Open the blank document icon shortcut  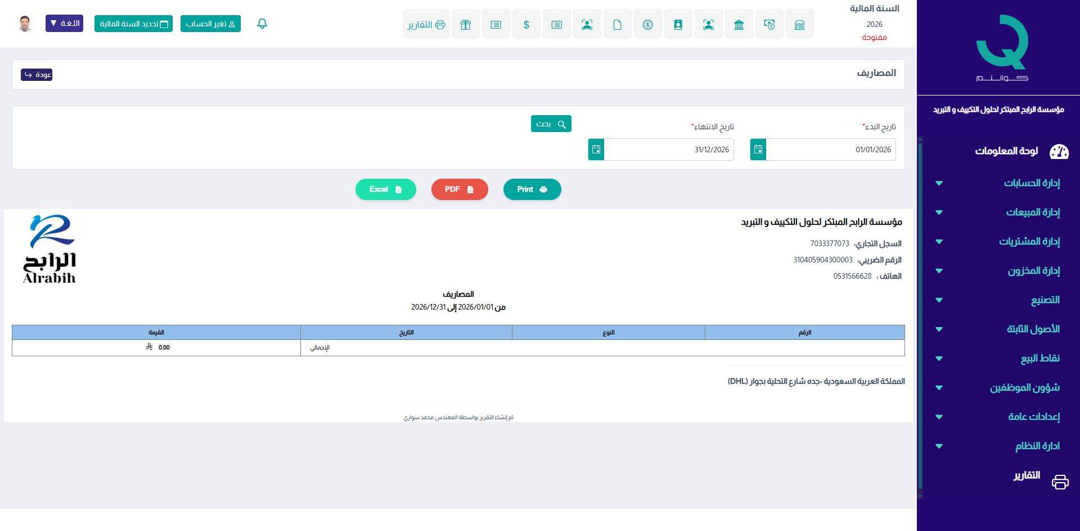tap(617, 24)
